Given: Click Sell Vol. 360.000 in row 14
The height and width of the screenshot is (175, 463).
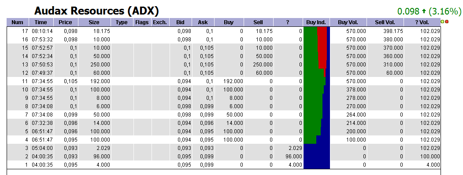Looking at the screenshot, I should [393, 56].
